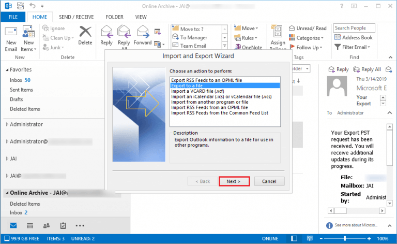Click Send/Receive All Folders quick access icon

coord(21,5)
